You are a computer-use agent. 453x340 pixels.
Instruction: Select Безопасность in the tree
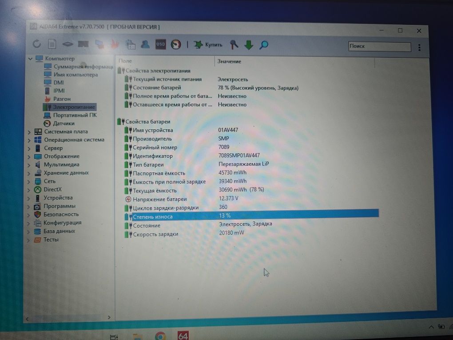pos(61,214)
